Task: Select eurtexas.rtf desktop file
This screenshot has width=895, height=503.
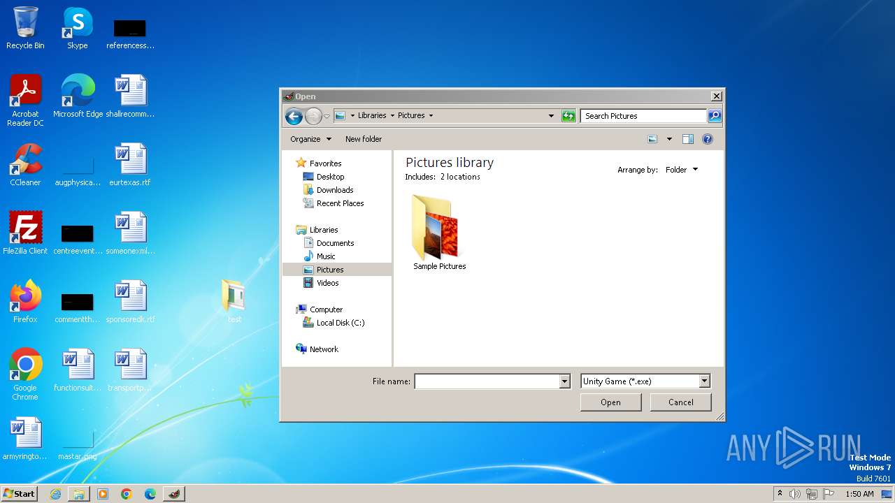Action: [130, 165]
